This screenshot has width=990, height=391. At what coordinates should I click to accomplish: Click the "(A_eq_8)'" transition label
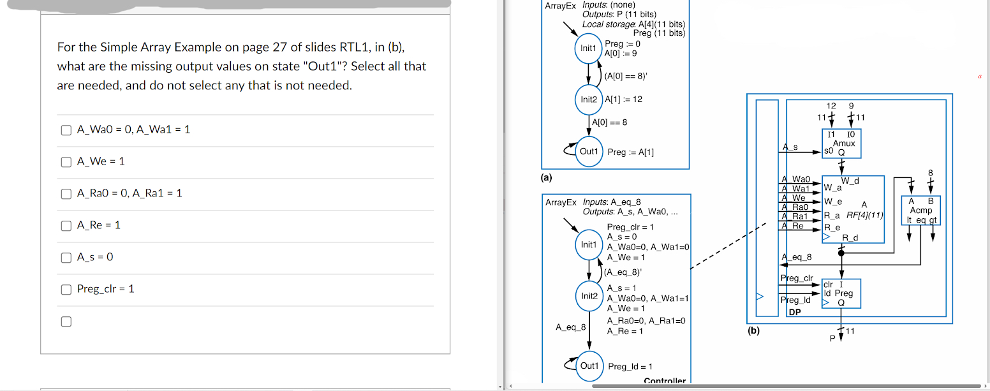623,272
